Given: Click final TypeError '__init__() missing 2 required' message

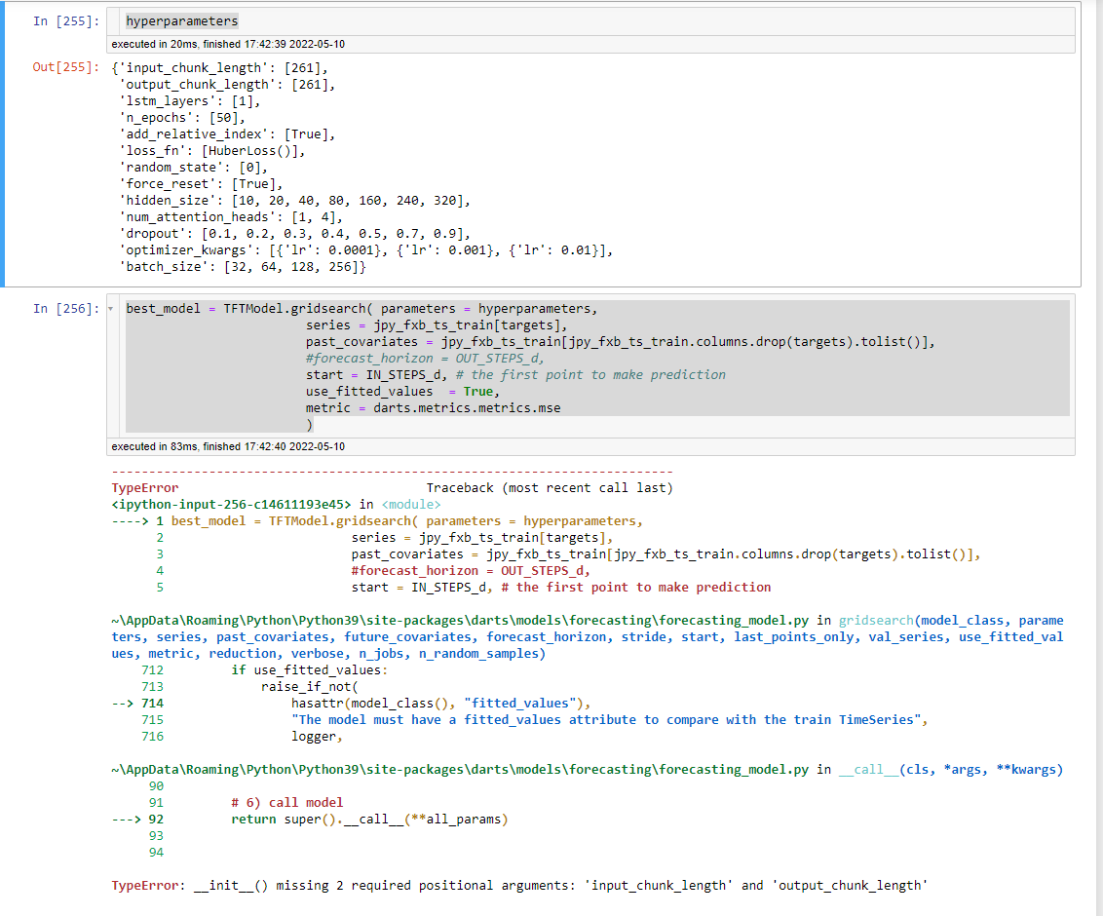Looking at the screenshot, I should (x=519, y=886).
